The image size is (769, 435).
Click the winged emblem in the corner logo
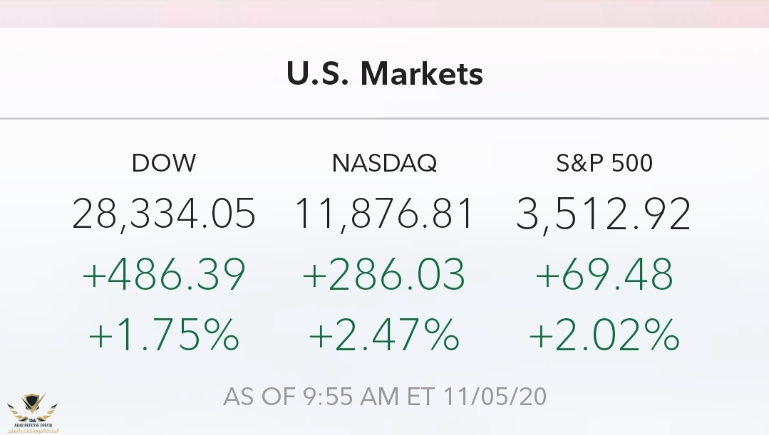[x=33, y=406]
